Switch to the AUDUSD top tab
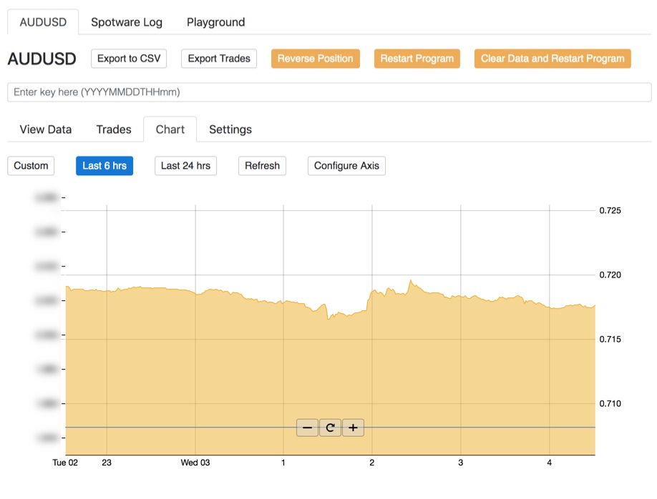Viewport: 657px width, 499px height. point(43,22)
